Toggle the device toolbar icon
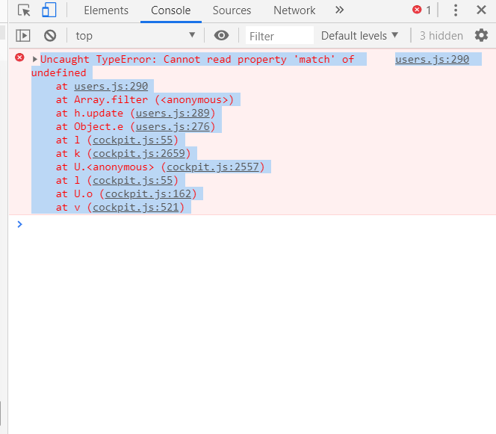 49,10
